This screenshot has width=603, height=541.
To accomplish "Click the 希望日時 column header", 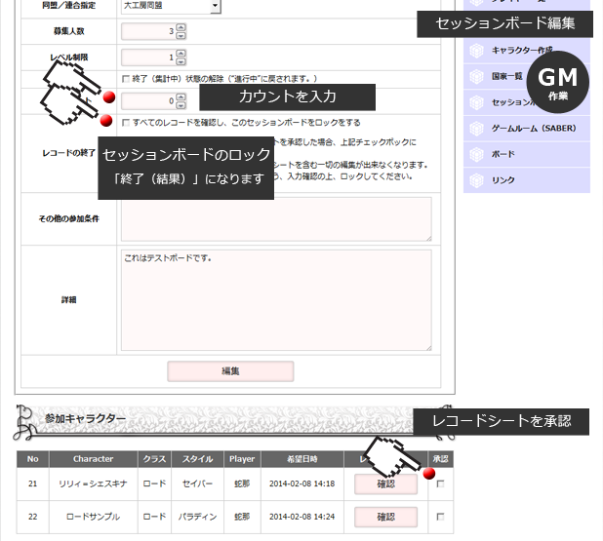I will [302, 459].
